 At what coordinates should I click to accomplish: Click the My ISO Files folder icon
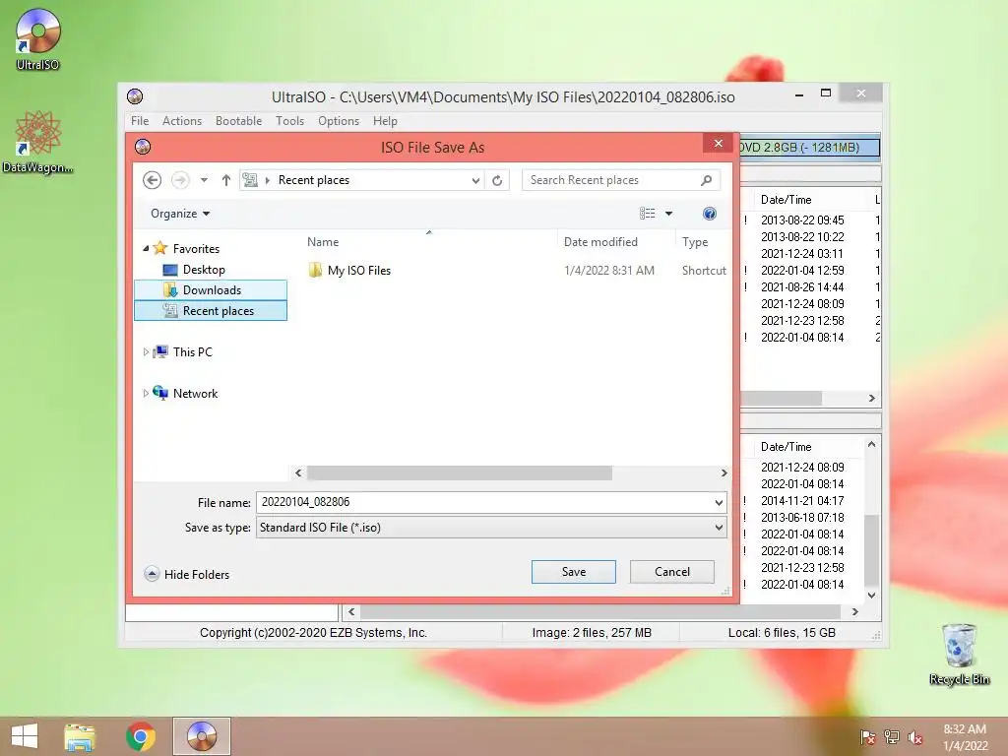pos(315,270)
